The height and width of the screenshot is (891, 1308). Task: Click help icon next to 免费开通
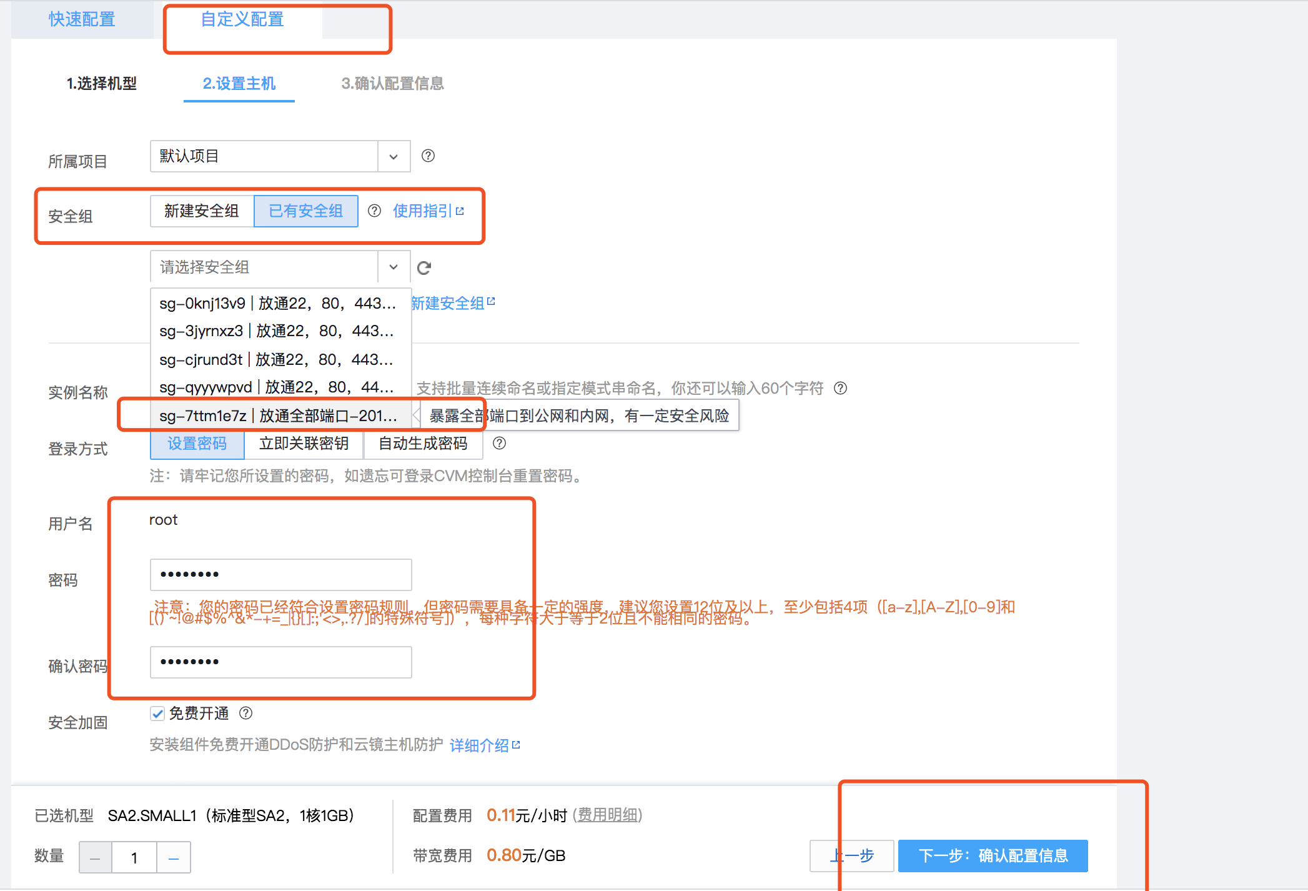pos(246,713)
